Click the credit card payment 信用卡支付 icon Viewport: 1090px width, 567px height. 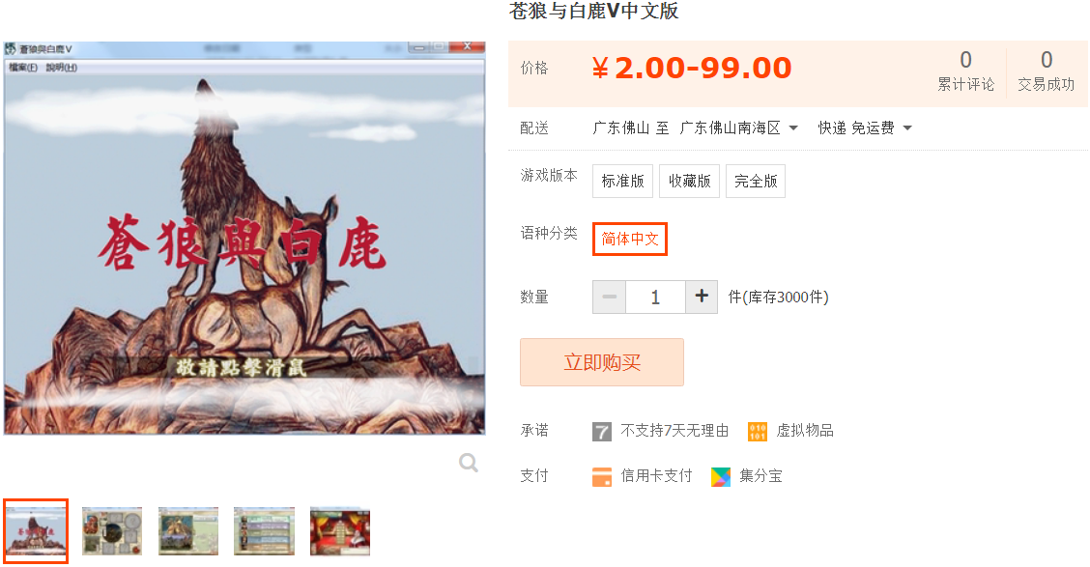(602, 476)
